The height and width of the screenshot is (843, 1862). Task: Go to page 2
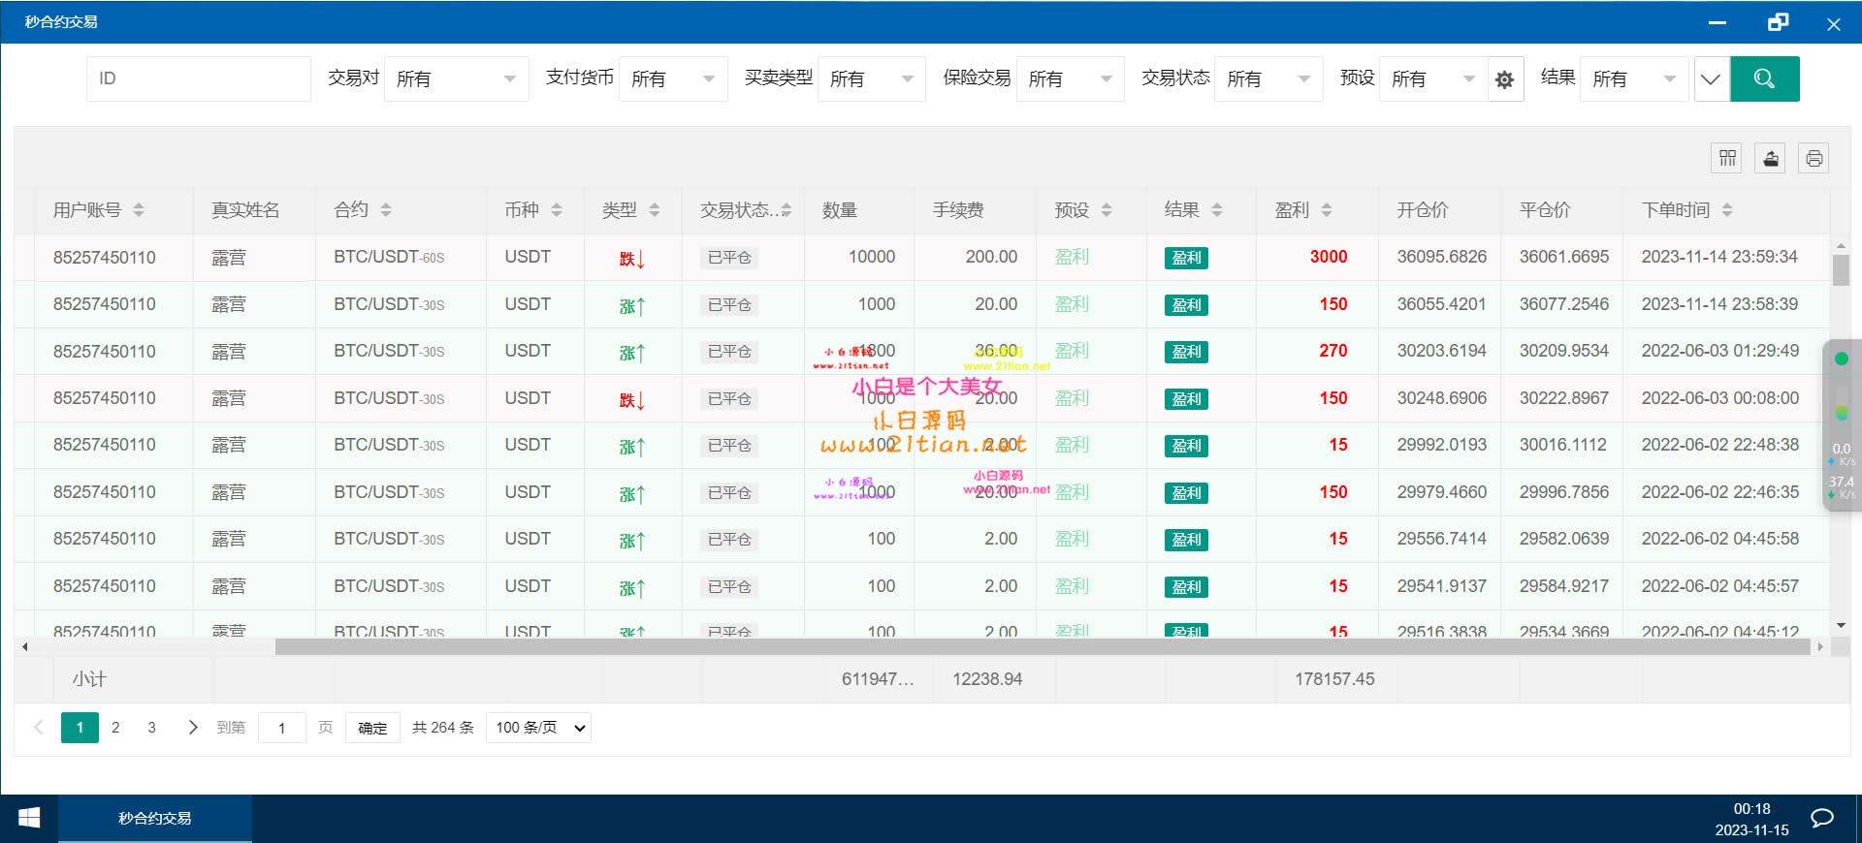115,728
